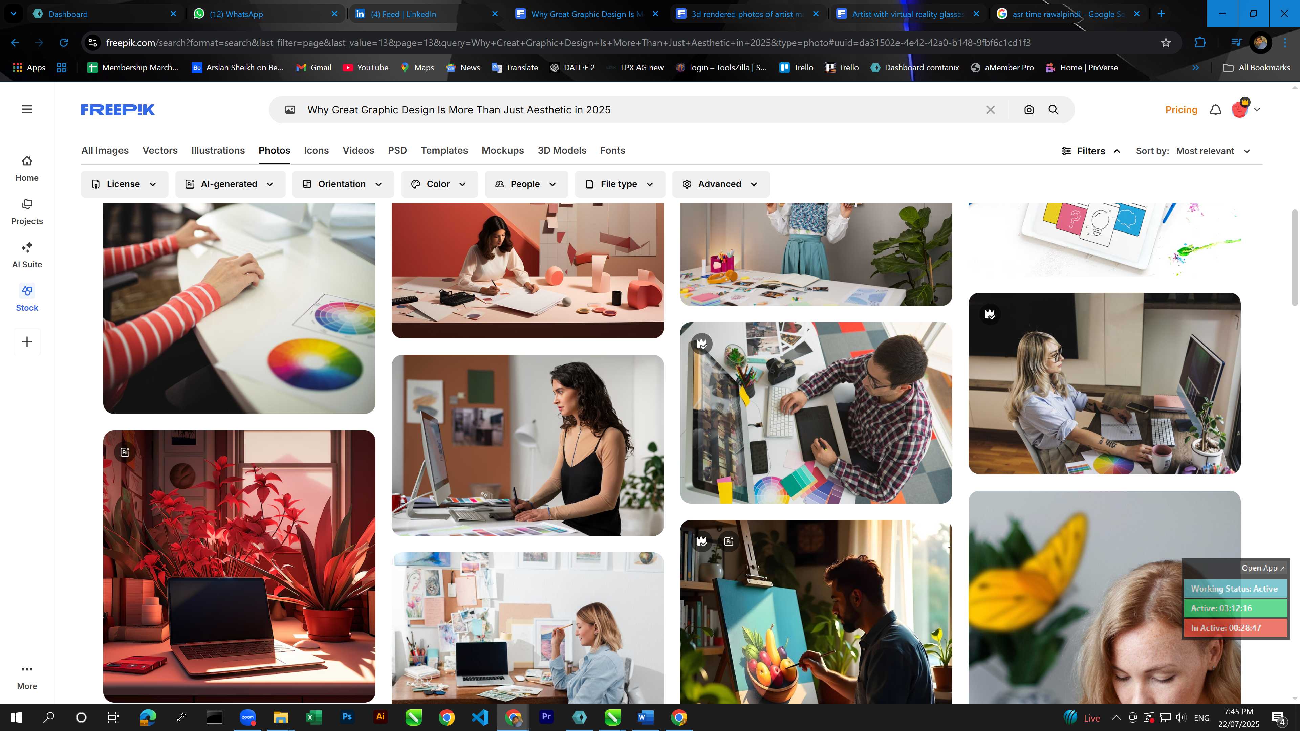Open YouTube bookmark
Viewport: 1300px width, 731px height.
pyautogui.click(x=365, y=68)
